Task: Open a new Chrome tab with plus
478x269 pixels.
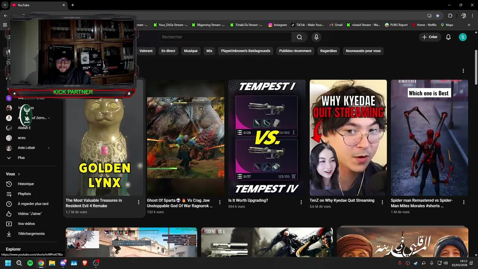Action: [x=72, y=5]
